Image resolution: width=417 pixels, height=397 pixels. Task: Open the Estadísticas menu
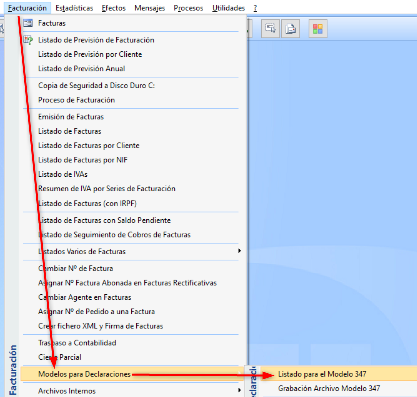(x=74, y=8)
